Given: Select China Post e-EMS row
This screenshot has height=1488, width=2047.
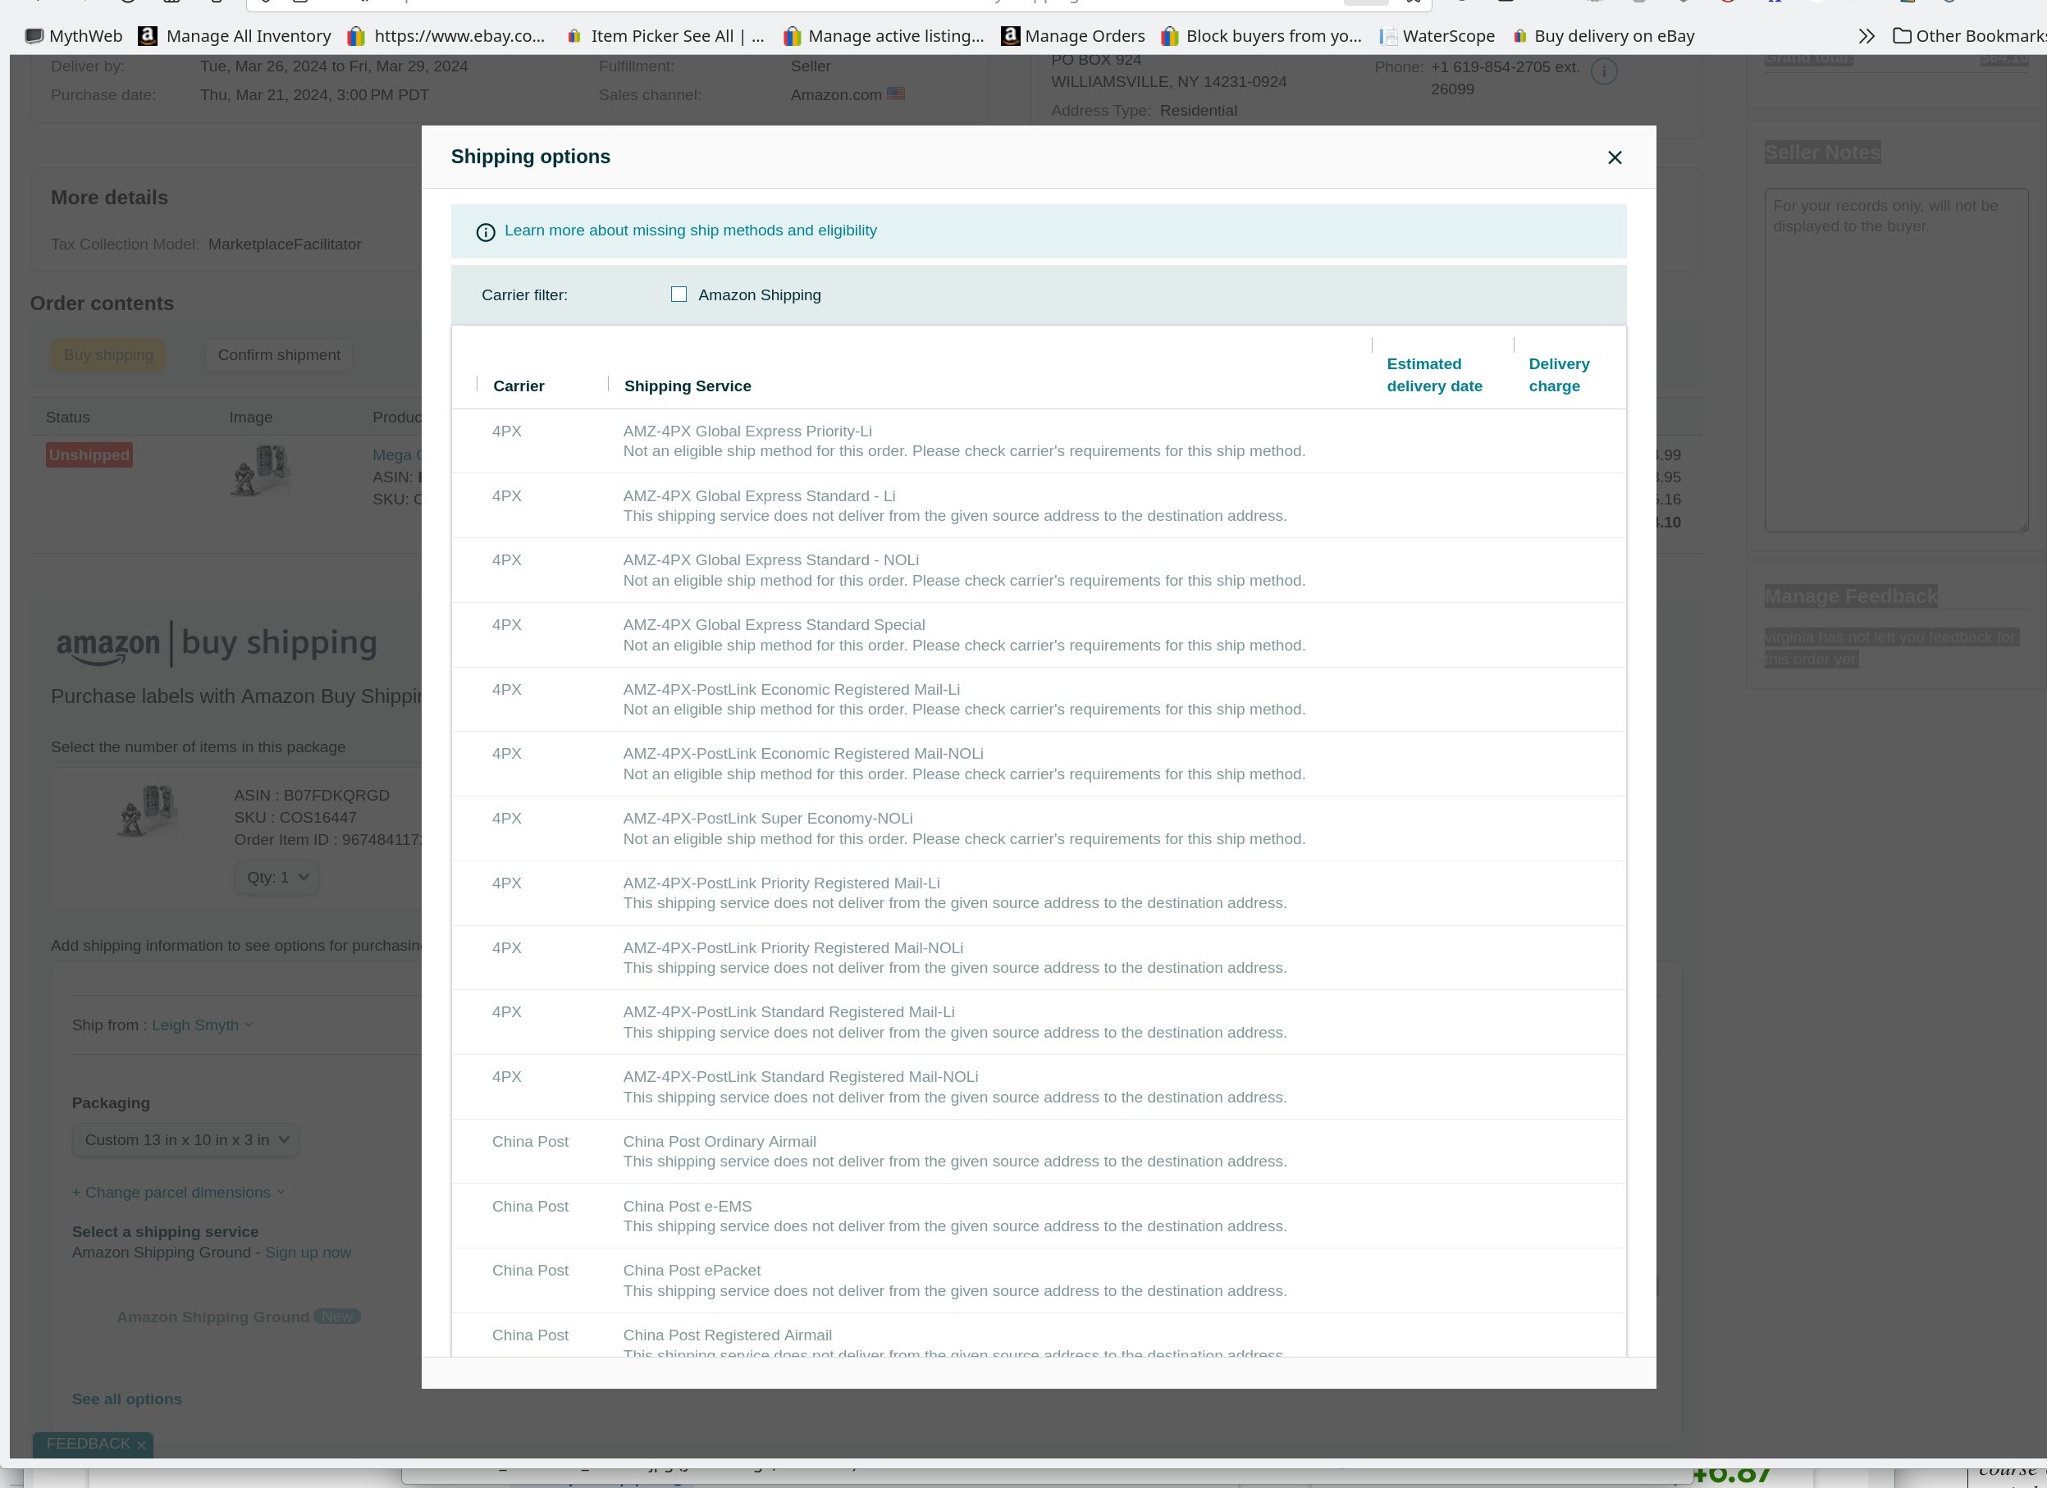Looking at the screenshot, I should tap(1038, 1216).
